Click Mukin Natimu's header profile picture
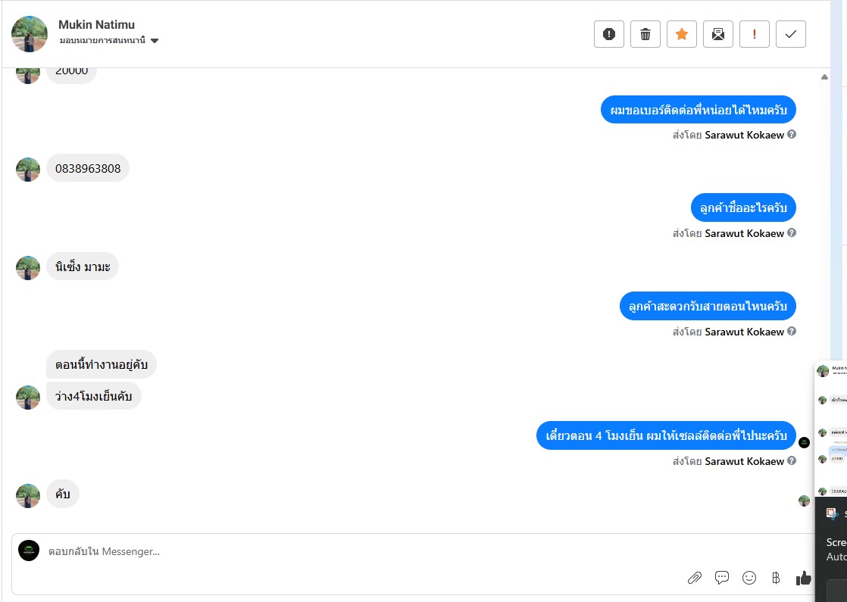This screenshot has height=602, width=847. [30, 33]
